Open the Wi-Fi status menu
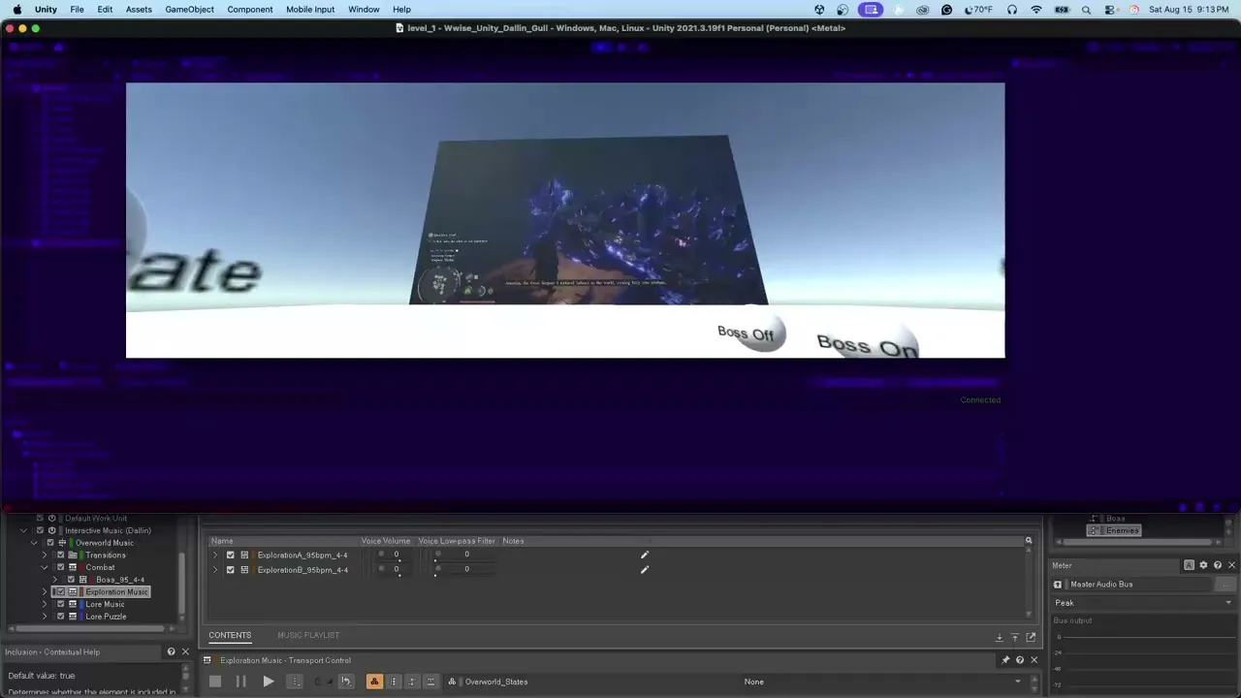1241x698 pixels. (1036, 10)
